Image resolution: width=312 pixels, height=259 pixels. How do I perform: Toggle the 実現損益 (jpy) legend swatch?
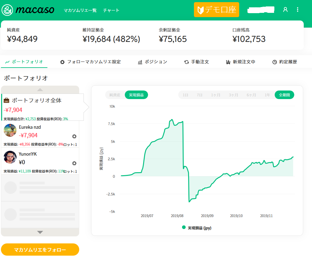tap(184, 228)
